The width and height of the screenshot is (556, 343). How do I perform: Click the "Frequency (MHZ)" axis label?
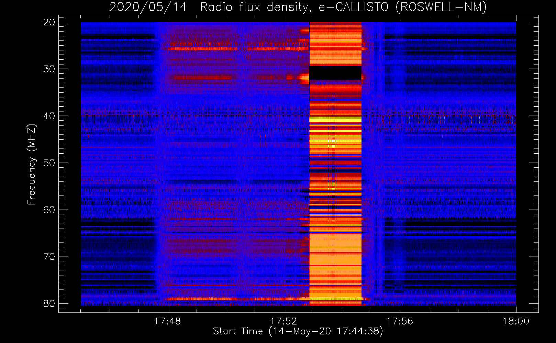(32, 165)
